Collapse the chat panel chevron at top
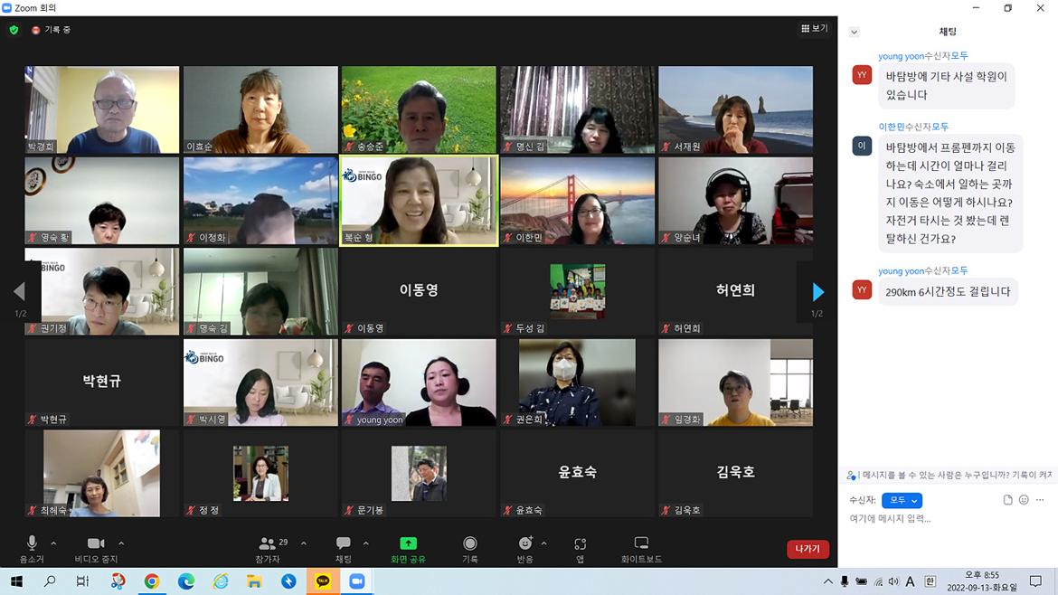 coord(855,33)
